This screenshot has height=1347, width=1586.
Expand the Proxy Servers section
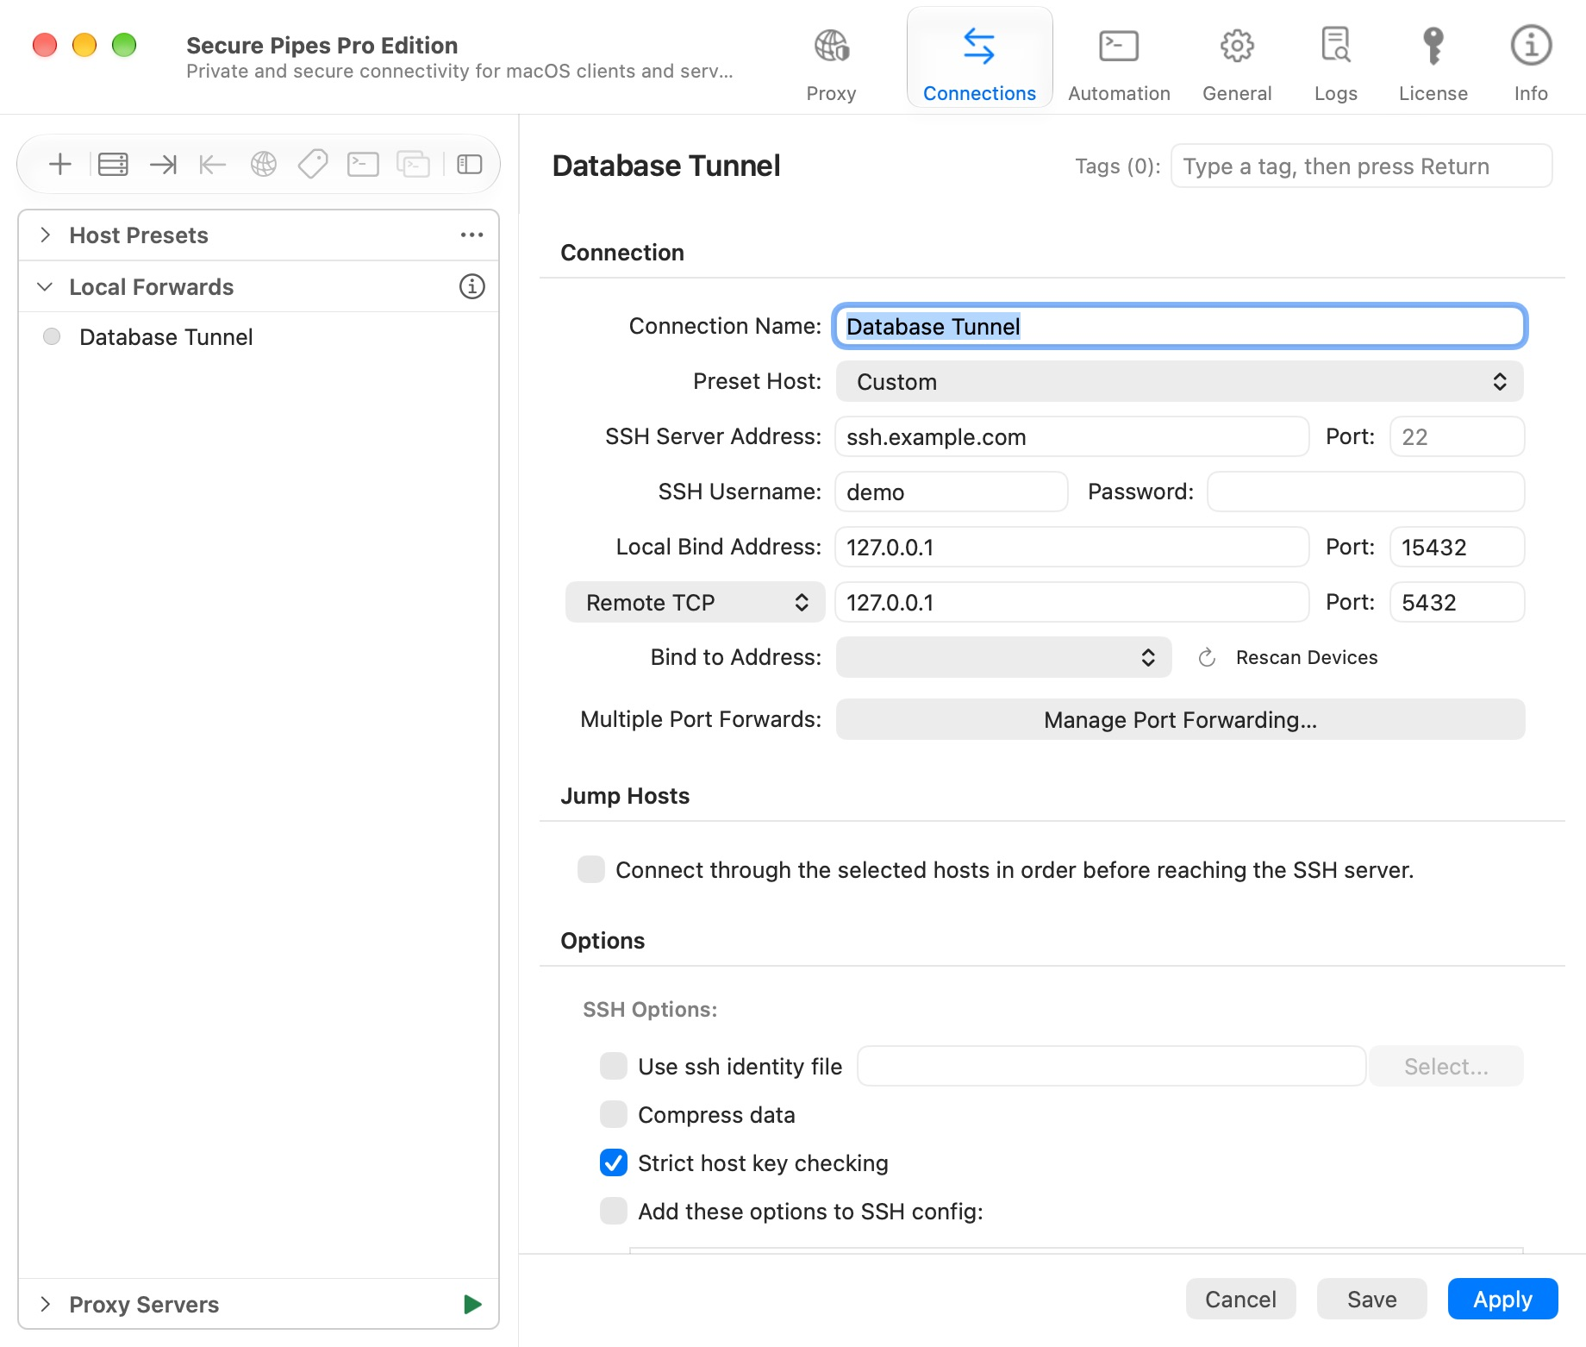click(46, 1304)
